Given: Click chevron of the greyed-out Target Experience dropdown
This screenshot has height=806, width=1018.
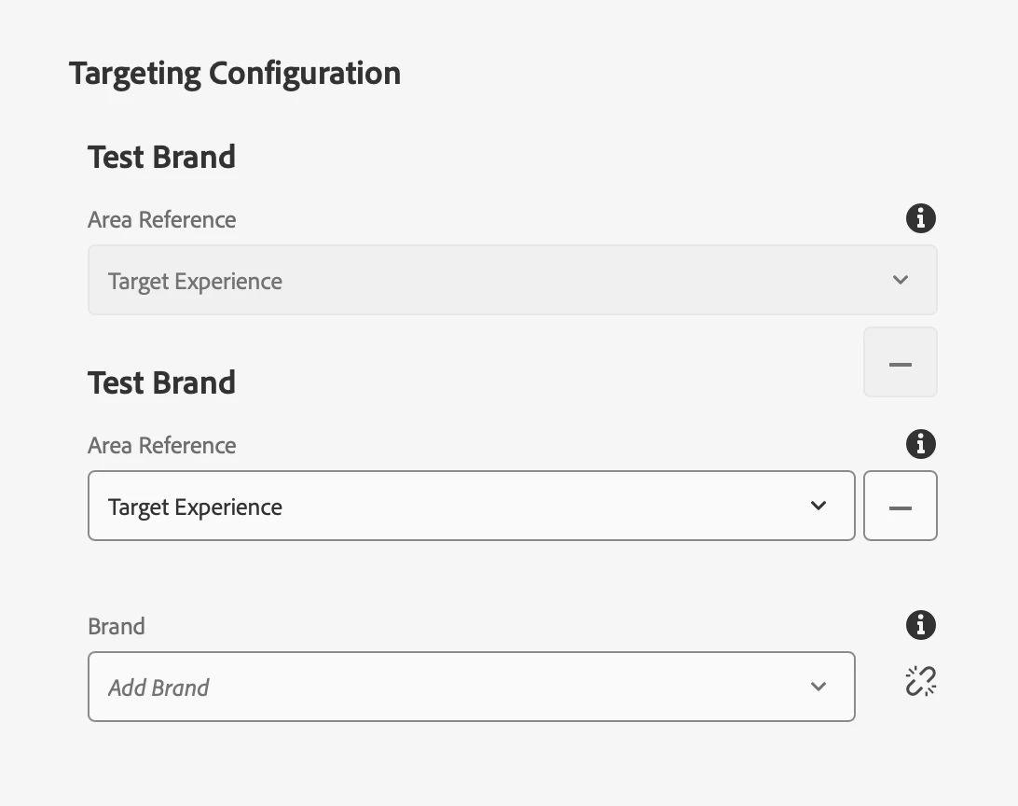Looking at the screenshot, I should (900, 280).
